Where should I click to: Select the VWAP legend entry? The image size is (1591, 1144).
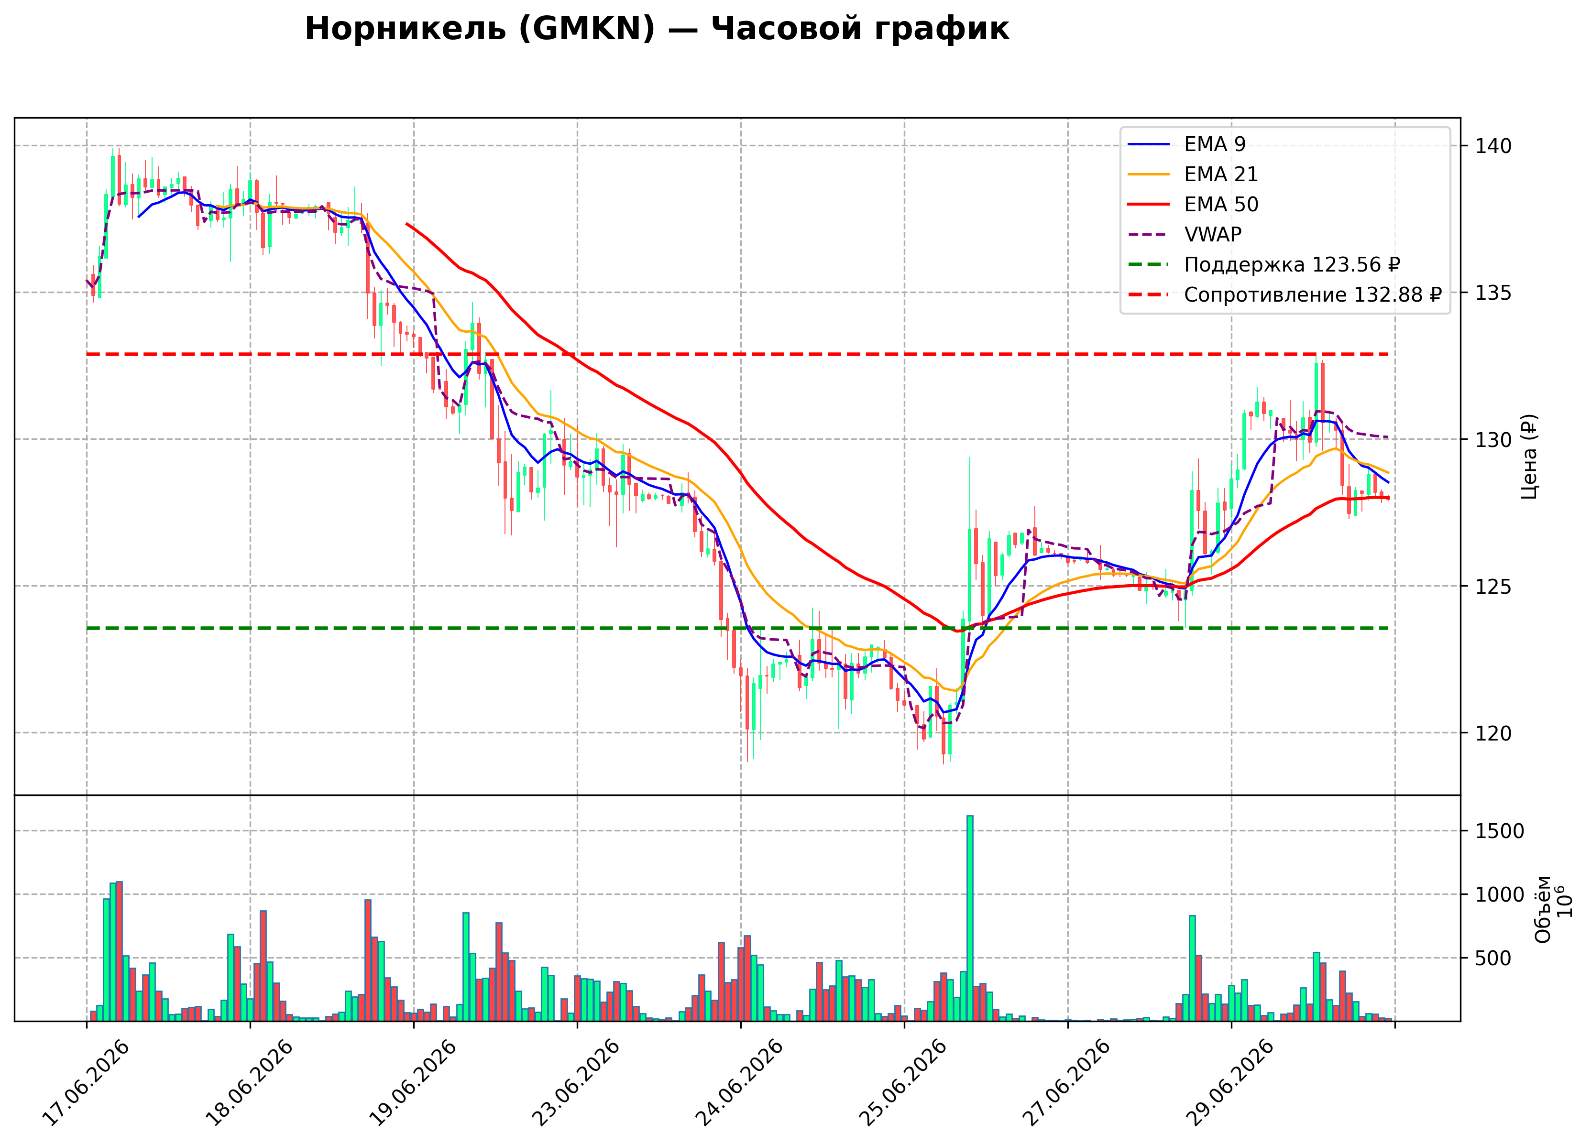tap(1184, 234)
